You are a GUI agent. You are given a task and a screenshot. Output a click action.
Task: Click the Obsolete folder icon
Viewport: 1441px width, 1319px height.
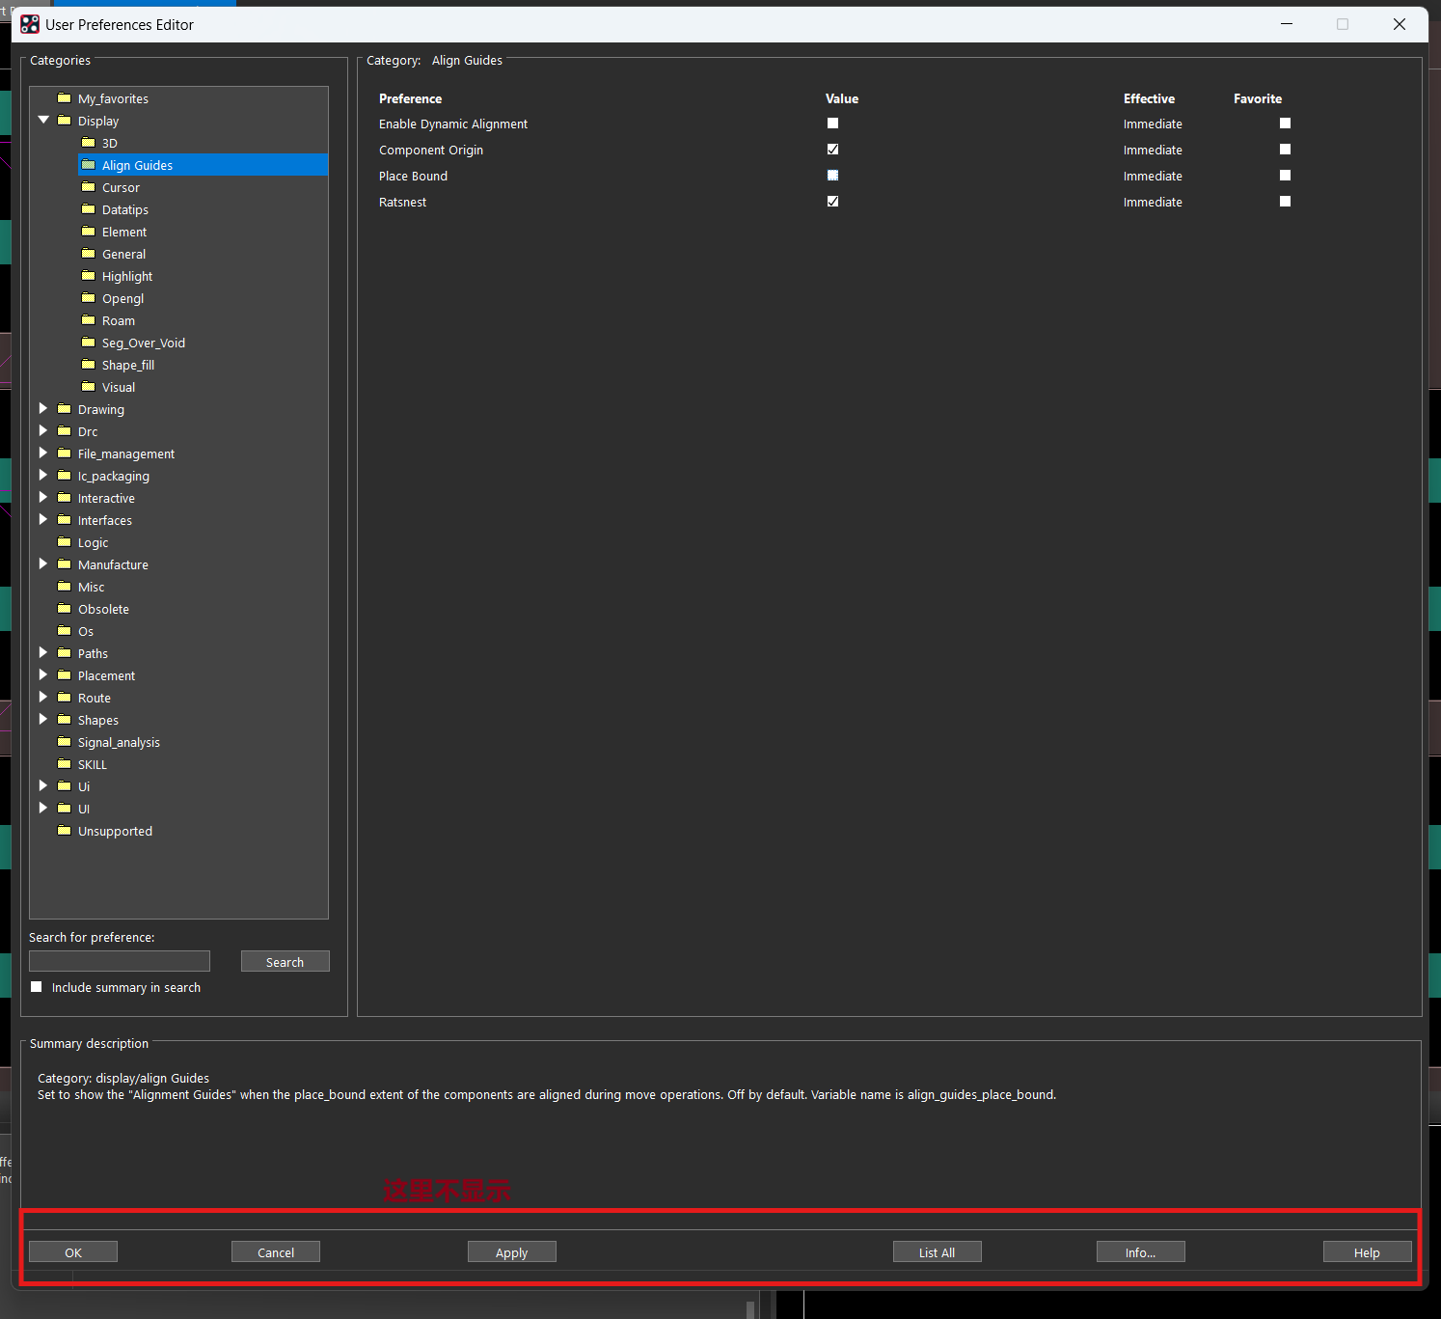coord(65,608)
